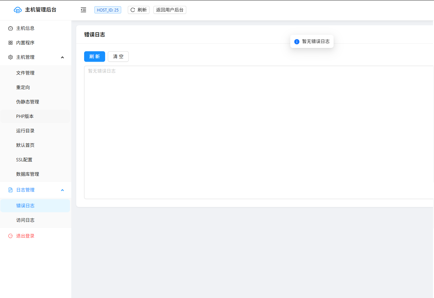Viewport: 434px width, 298px height.
Task: Click 返回用户后台 in the top bar
Action: pos(170,10)
